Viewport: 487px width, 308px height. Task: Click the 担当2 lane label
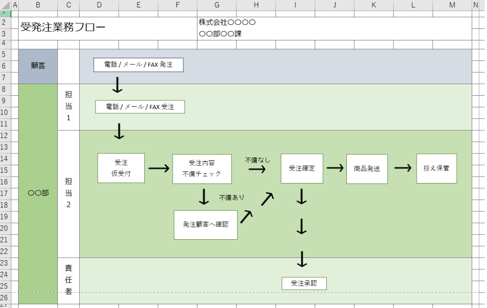(68, 193)
